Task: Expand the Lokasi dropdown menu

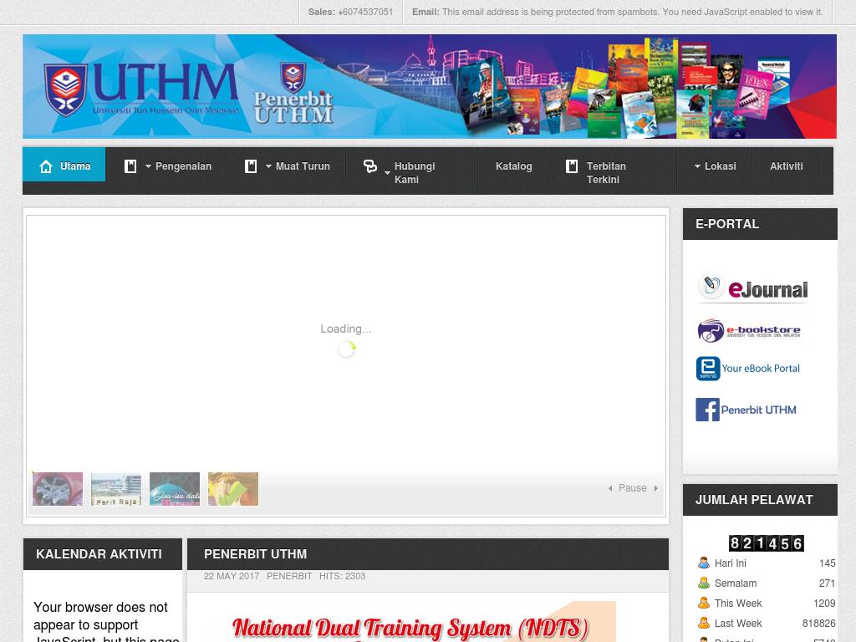Action: 715,166
